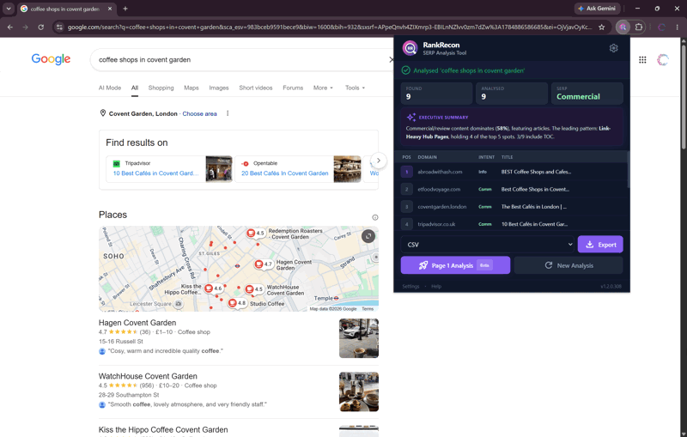Go back using the browser back arrow

click(10, 27)
